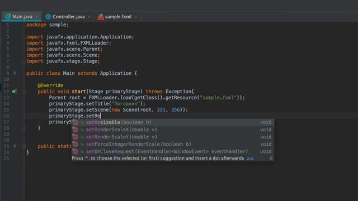The height and width of the screenshot is (201, 358).
Task: Run Main class from gutter arrow on line 9
Action: coord(15,73)
